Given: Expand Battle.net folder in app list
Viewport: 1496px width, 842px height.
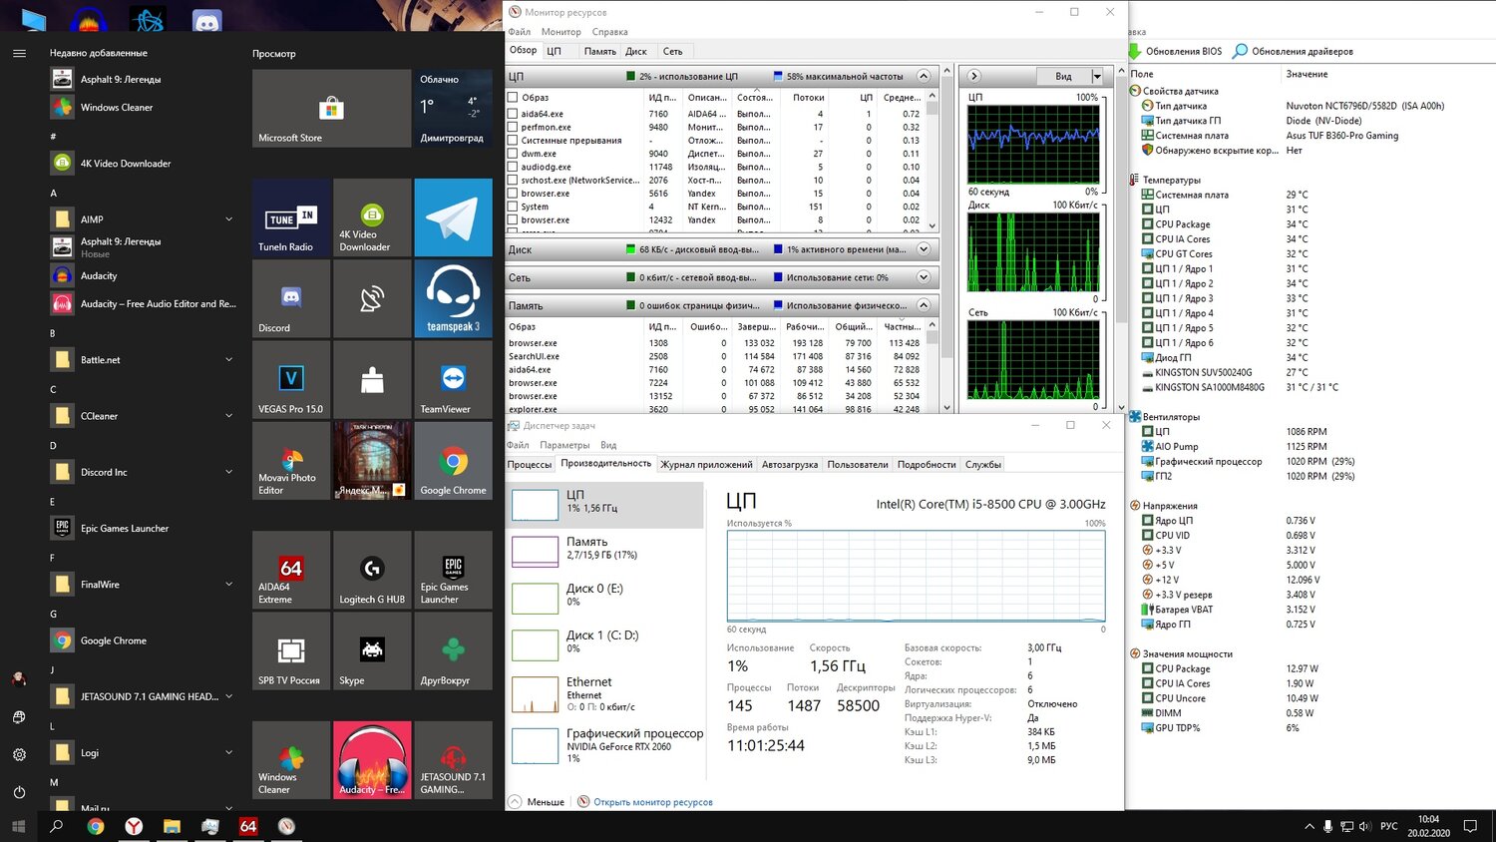Looking at the screenshot, I should pos(228,359).
